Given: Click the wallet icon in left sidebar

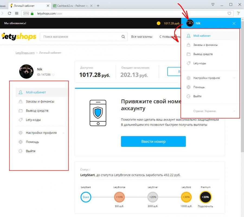Looking at the screenshot, I should [x=21, y=111].
